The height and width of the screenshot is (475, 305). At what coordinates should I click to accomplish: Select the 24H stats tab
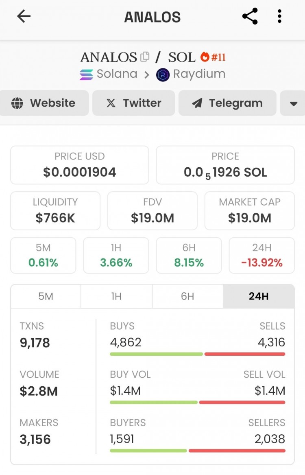pos(259,296)
